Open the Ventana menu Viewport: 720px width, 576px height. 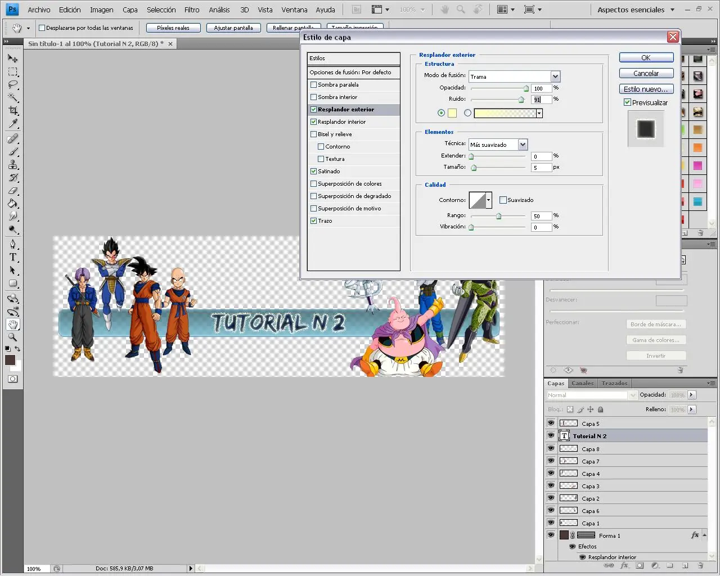click(x=294, y=10)
